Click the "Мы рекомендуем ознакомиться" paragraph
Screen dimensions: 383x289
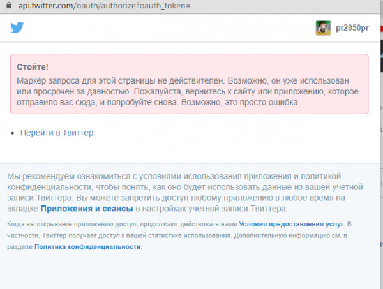(185, 192)
